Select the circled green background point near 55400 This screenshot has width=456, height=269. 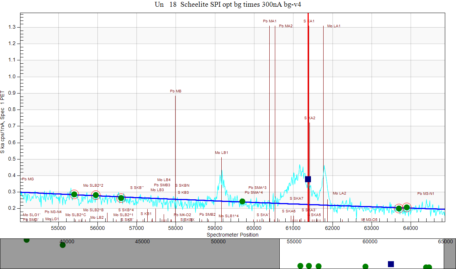tap(74, 194)
